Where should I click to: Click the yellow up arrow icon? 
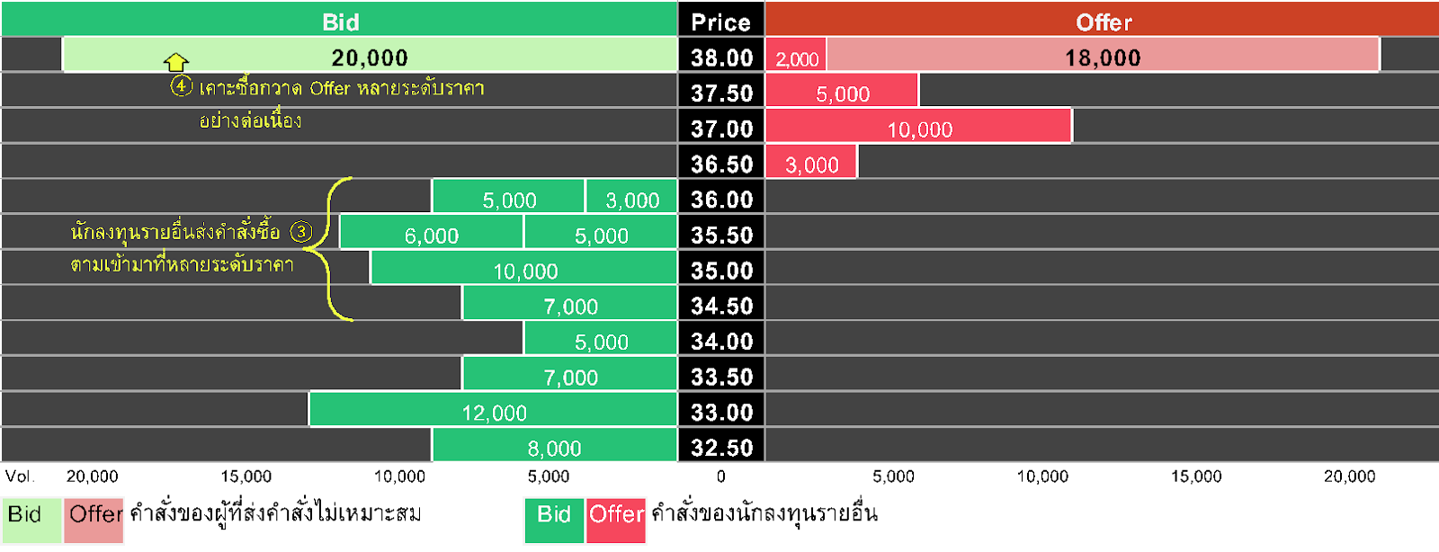pos(176,62)
